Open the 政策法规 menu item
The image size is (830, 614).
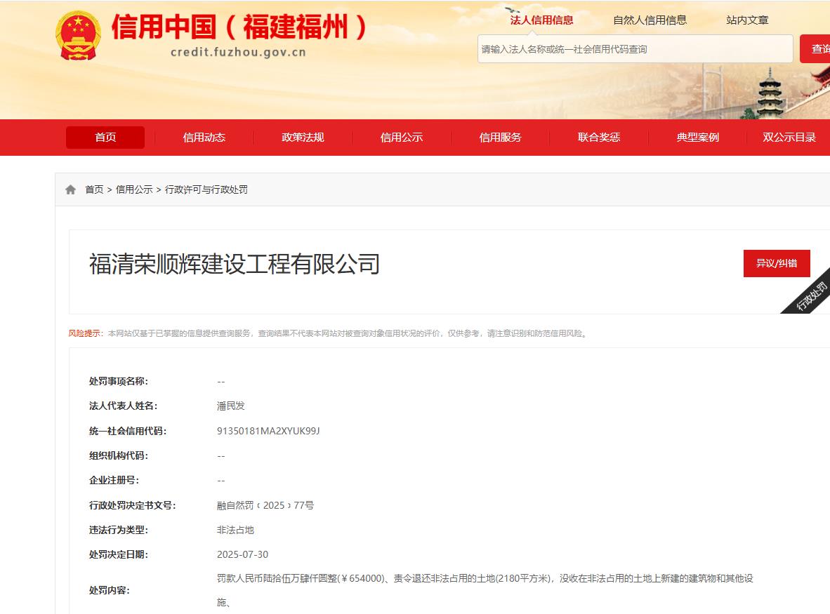point(303,138)
